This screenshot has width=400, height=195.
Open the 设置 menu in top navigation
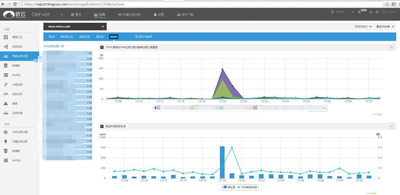(159, 14)
